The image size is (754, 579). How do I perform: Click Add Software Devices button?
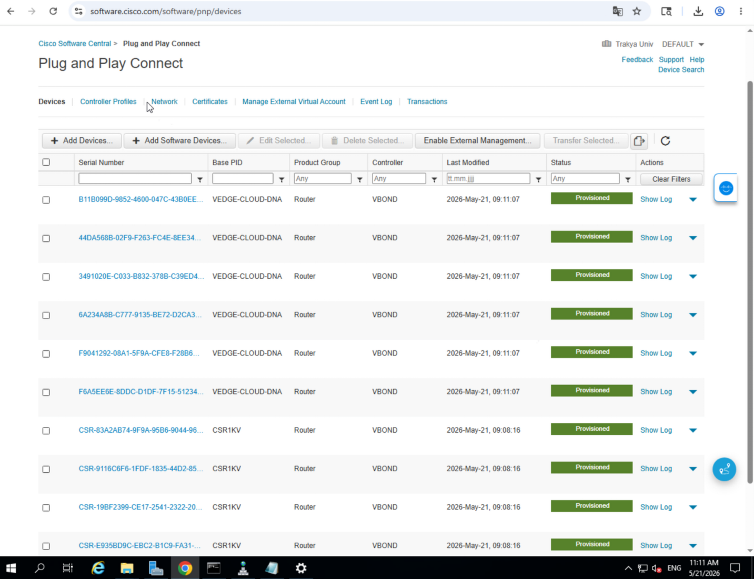pyautogui.click(x=179, y=140)
